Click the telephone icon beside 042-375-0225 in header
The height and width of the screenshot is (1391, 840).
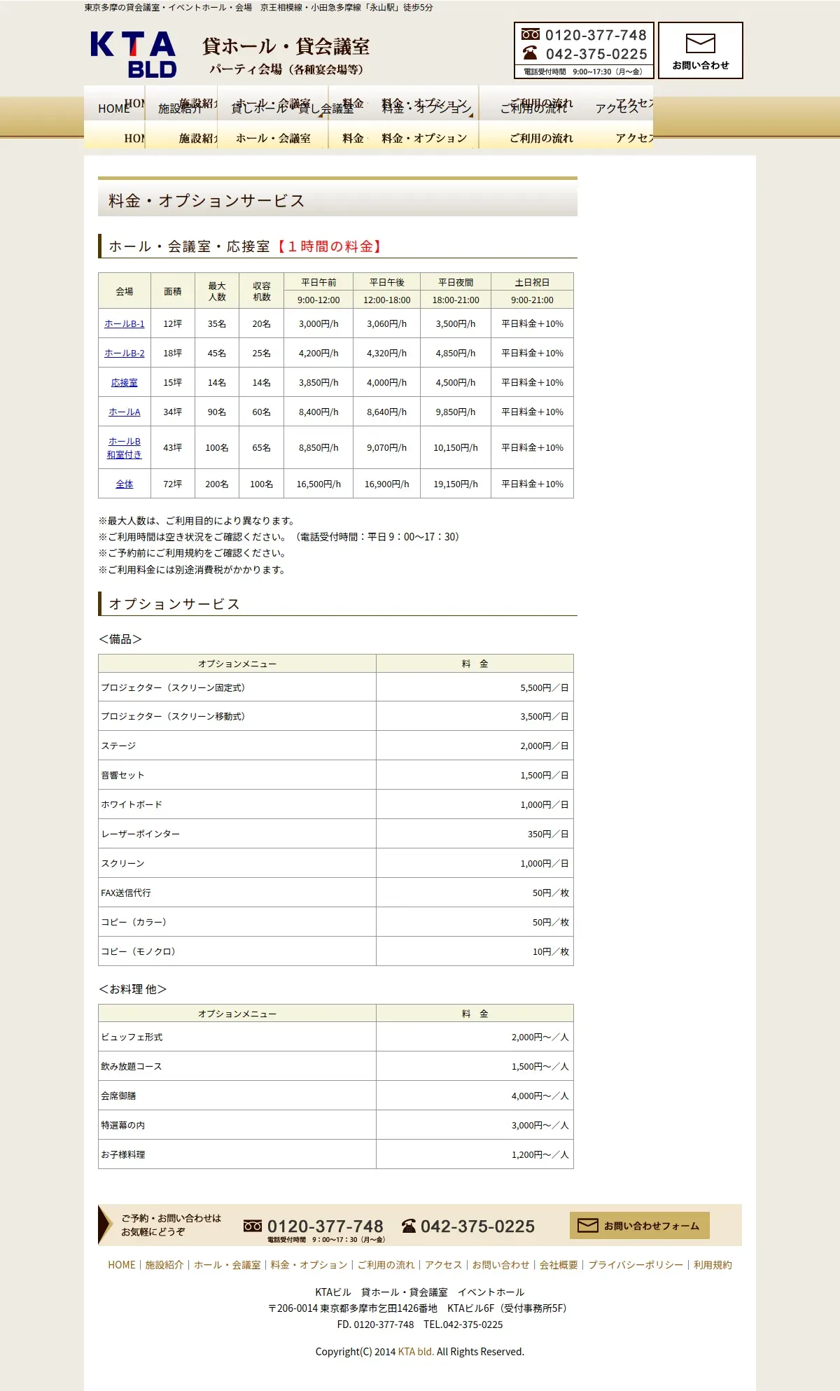click(531, 53)
